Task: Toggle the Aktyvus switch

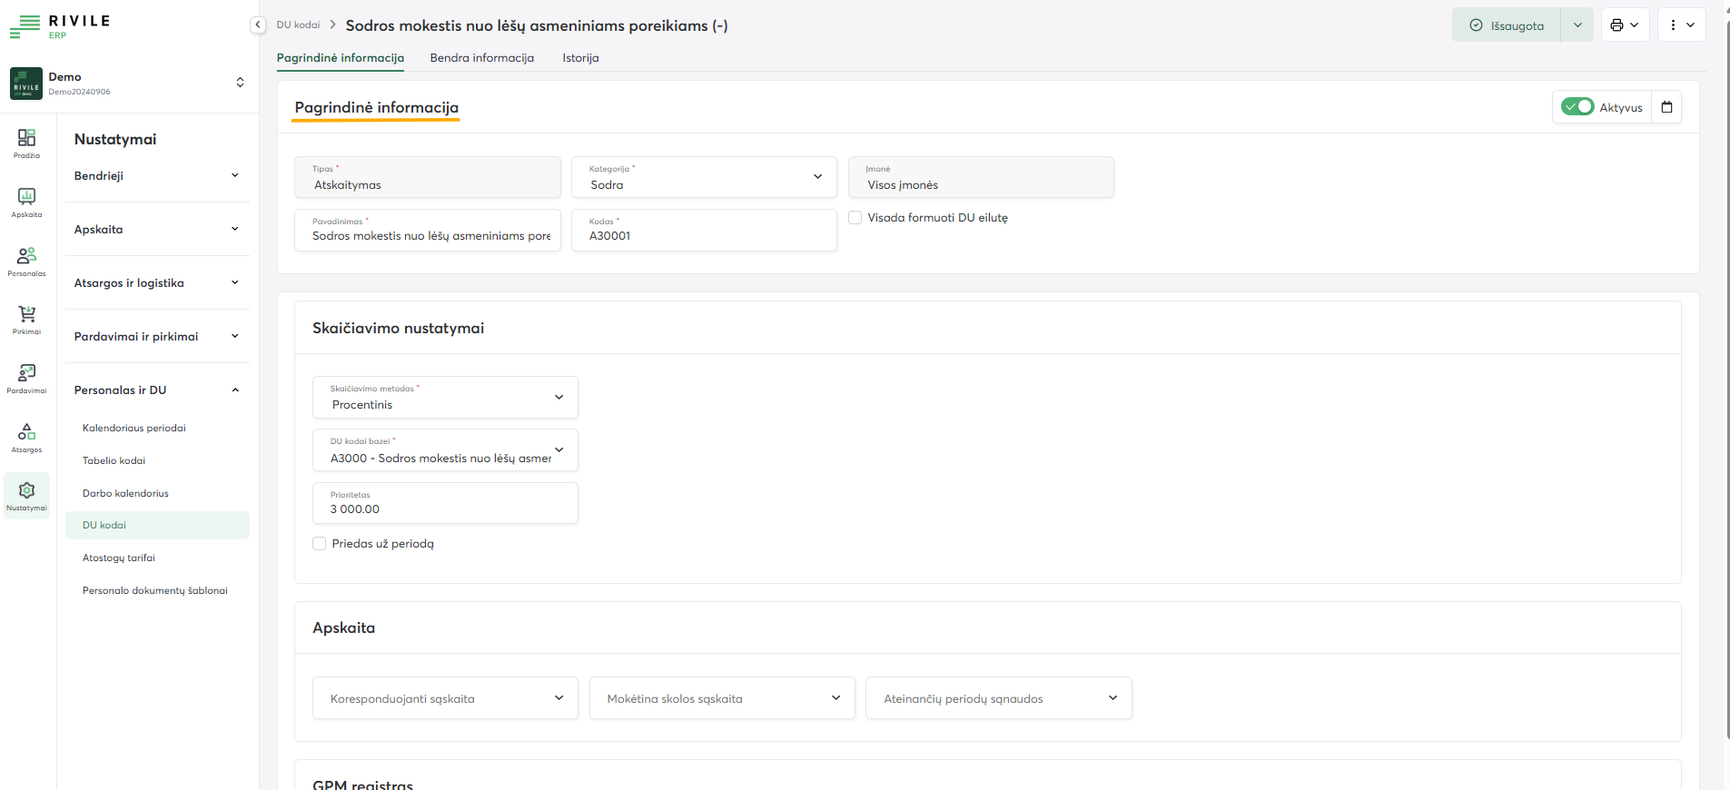Action: click(1577, 107)
